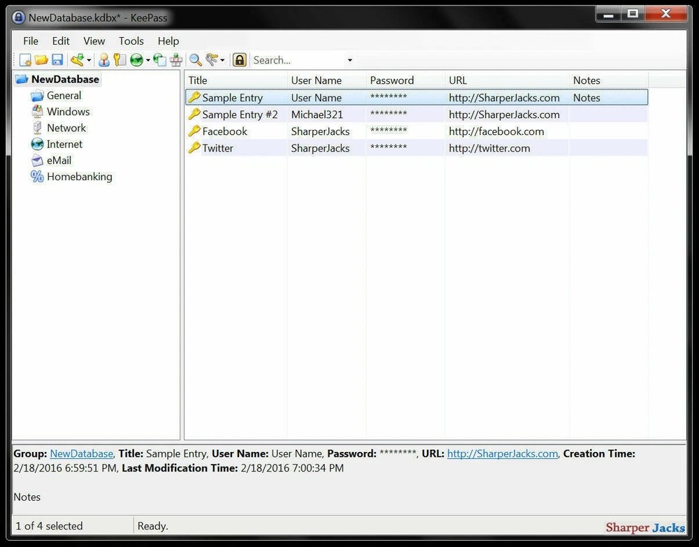Open the Tools menu

point(131,41)
